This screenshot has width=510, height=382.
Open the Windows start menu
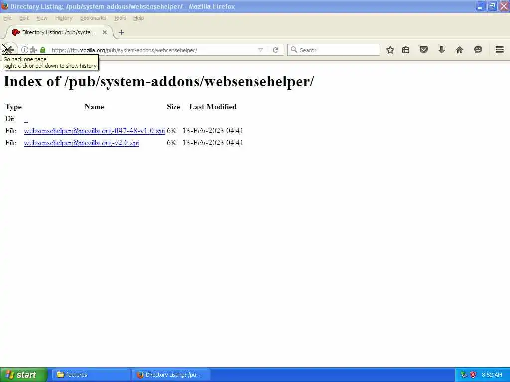tap(24, 375)
